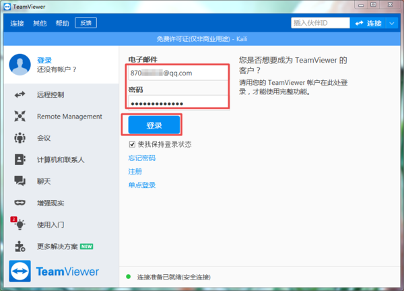Open the Meeting people icon
This screenshot has width=404, height=291.
(x=20, y=138)
